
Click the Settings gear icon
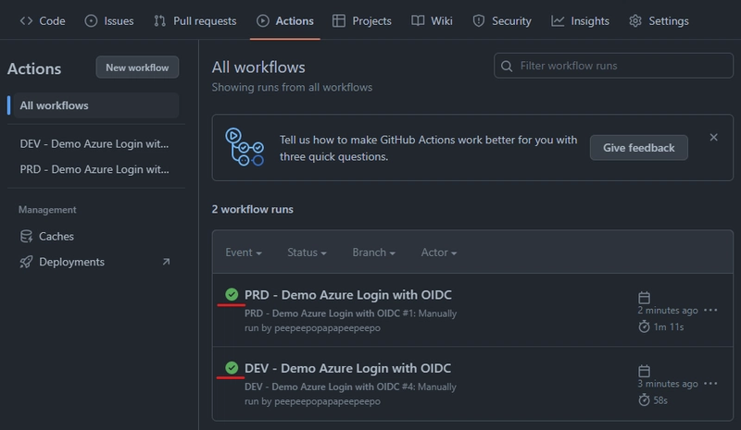pos(635,20)
